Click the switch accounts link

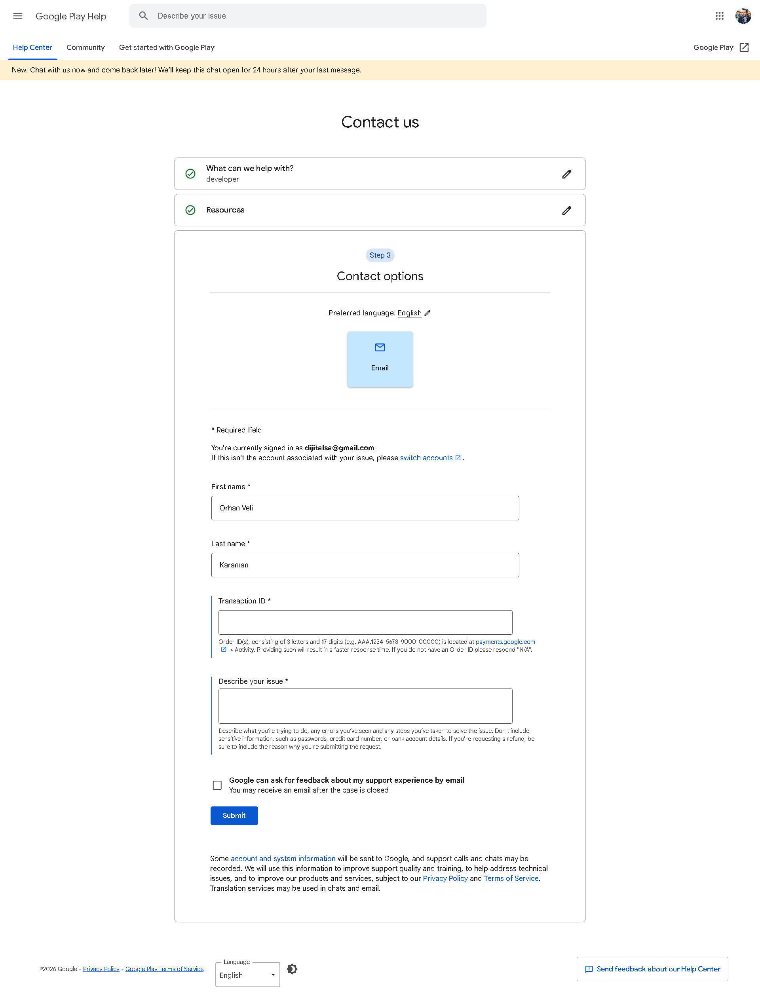(x=426, y=457)
